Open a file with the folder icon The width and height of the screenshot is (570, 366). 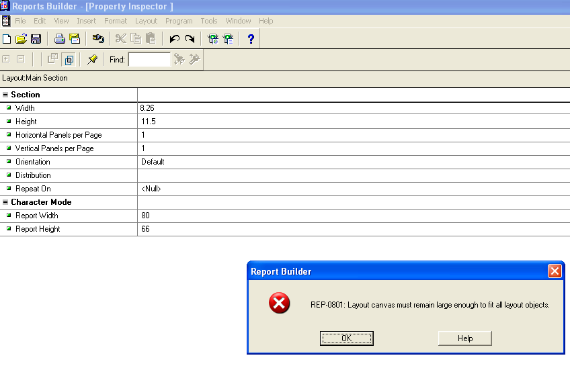point(21,39)
